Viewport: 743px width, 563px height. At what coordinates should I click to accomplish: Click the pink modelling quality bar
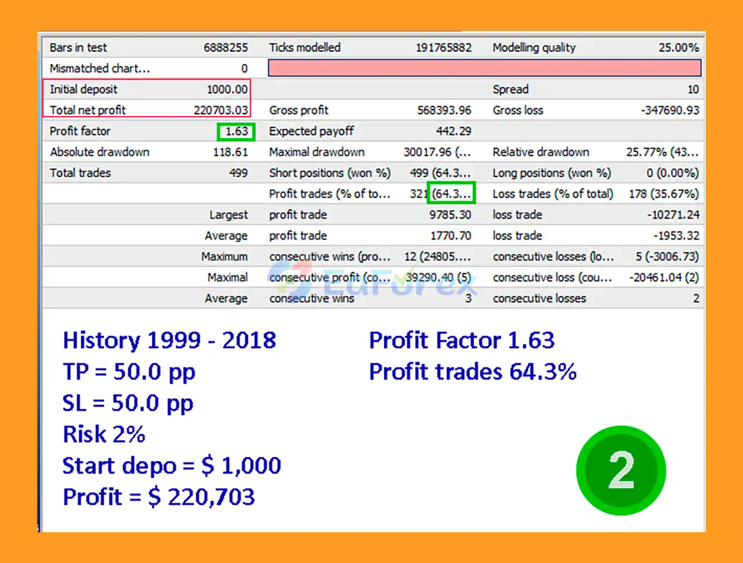point(484,68)
